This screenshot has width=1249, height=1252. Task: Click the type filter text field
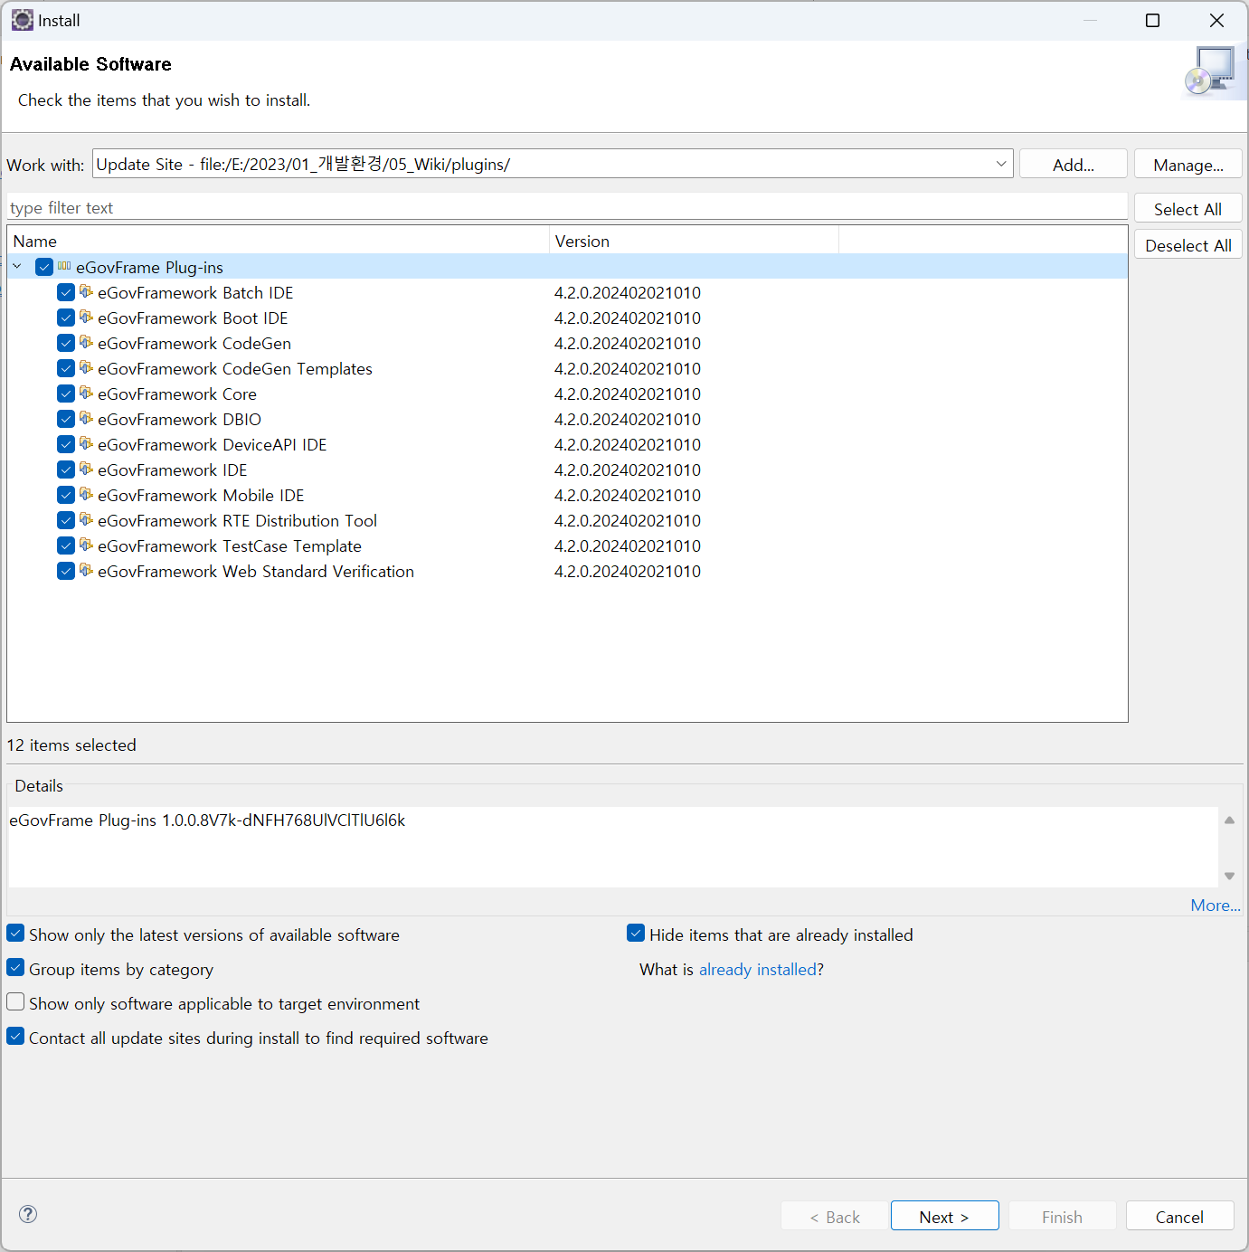coord(566,208)
